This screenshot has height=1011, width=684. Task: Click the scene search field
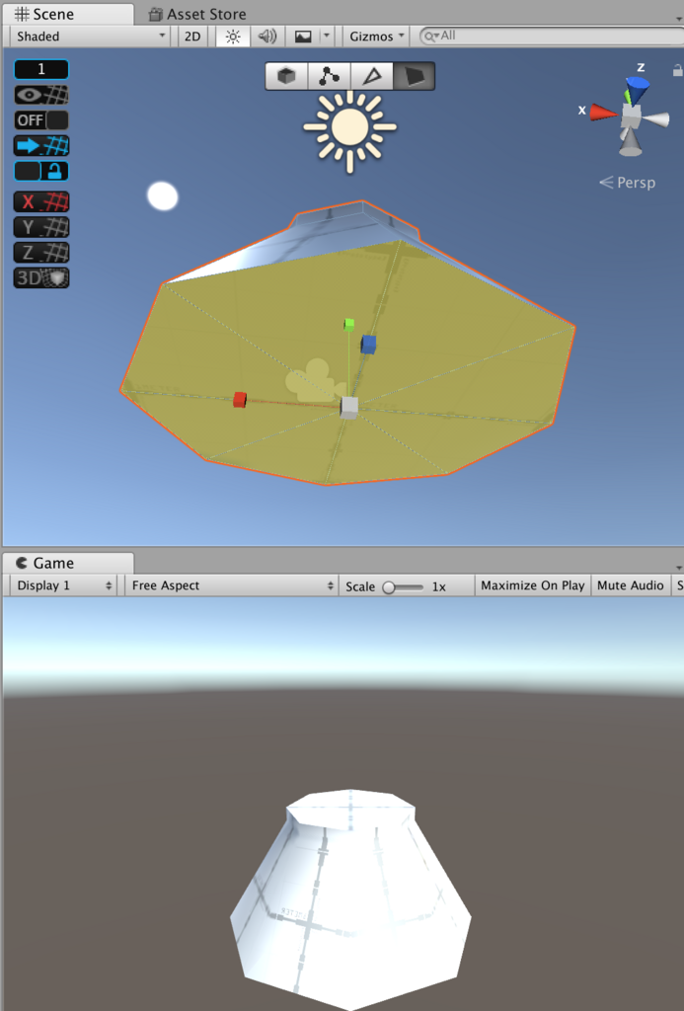point(551,37)
